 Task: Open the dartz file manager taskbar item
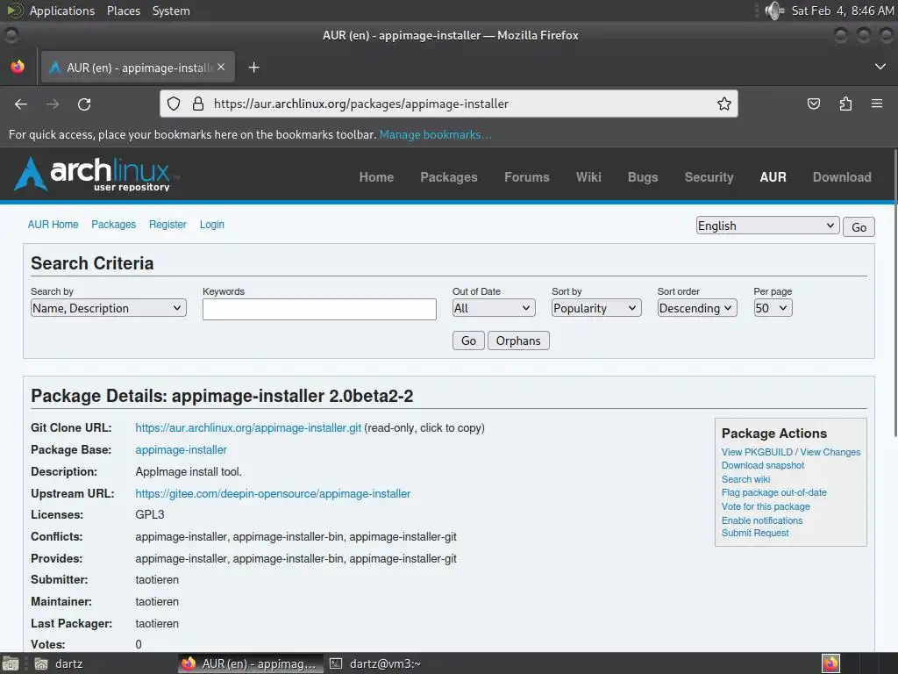click(59, 663)
